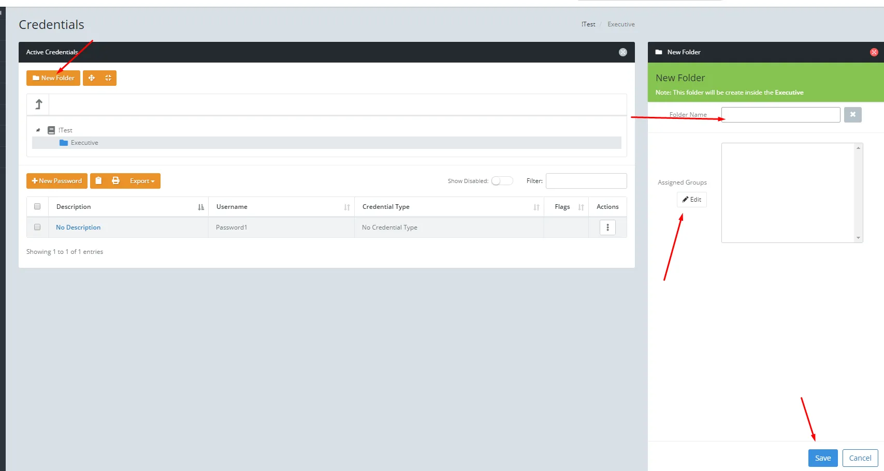Sort credentials using the Flags column arrows
Image resolution: width=884 pixels, height=471 pixels.
[x=581, y=206]
